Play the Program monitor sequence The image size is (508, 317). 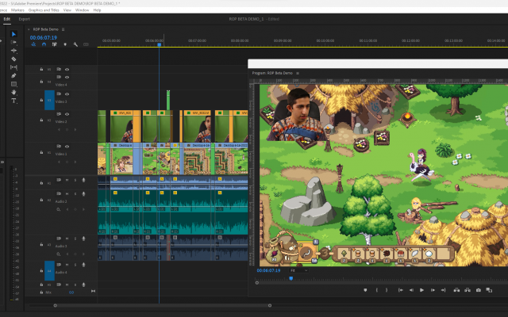(x=421, y=290)
